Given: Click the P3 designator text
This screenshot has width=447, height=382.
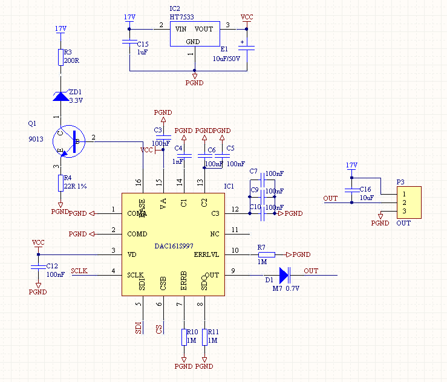Looking at the screenshot, I should pos(400,182).
